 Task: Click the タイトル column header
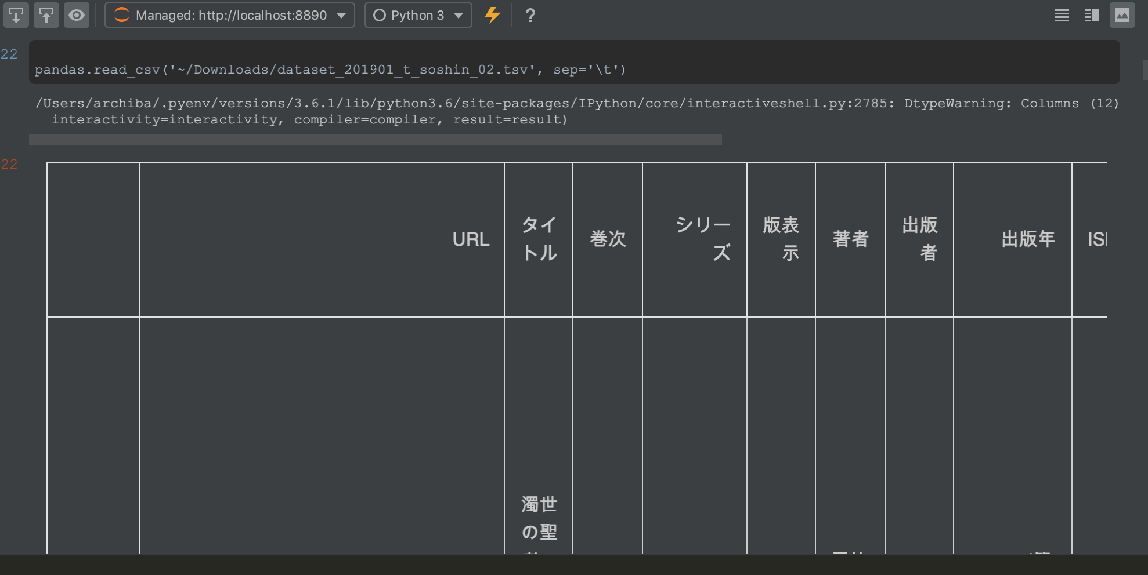click(x=539, y=239)
